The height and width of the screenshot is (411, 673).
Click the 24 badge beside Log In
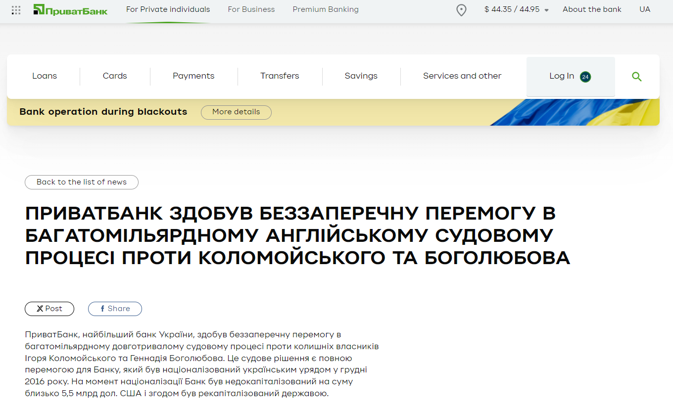coord(585,77)
